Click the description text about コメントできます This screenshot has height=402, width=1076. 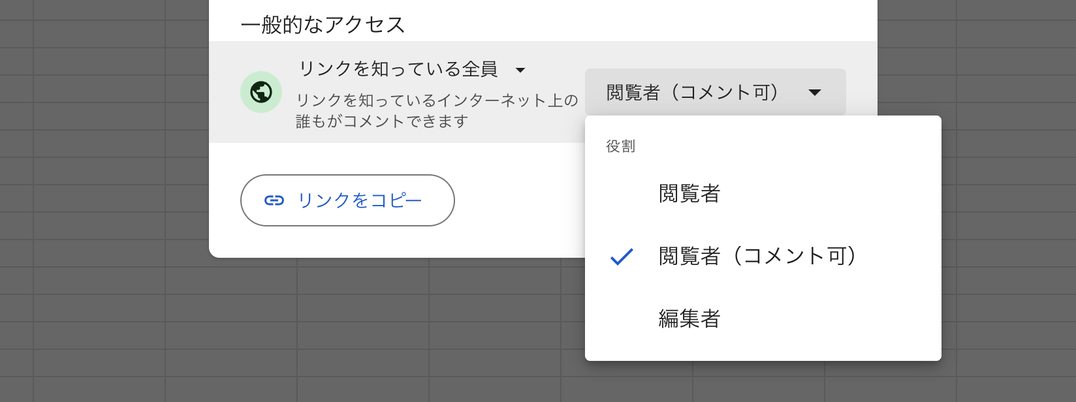tap(437, 110)
